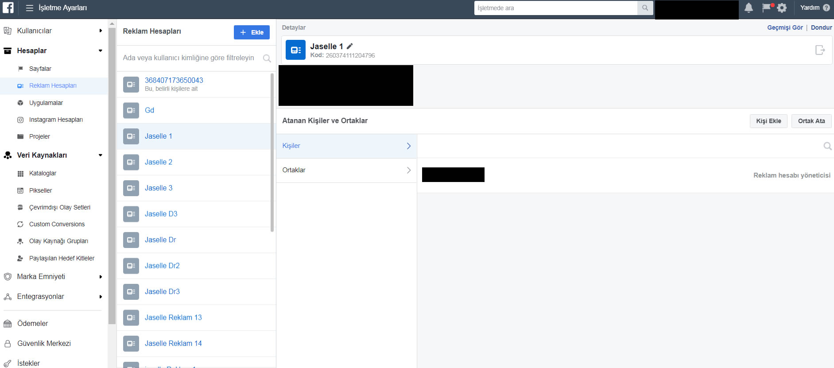Expand the Entegrasyonlar section arrow
This screenshot has width=834, height=368.
click(x=101, y=297)
